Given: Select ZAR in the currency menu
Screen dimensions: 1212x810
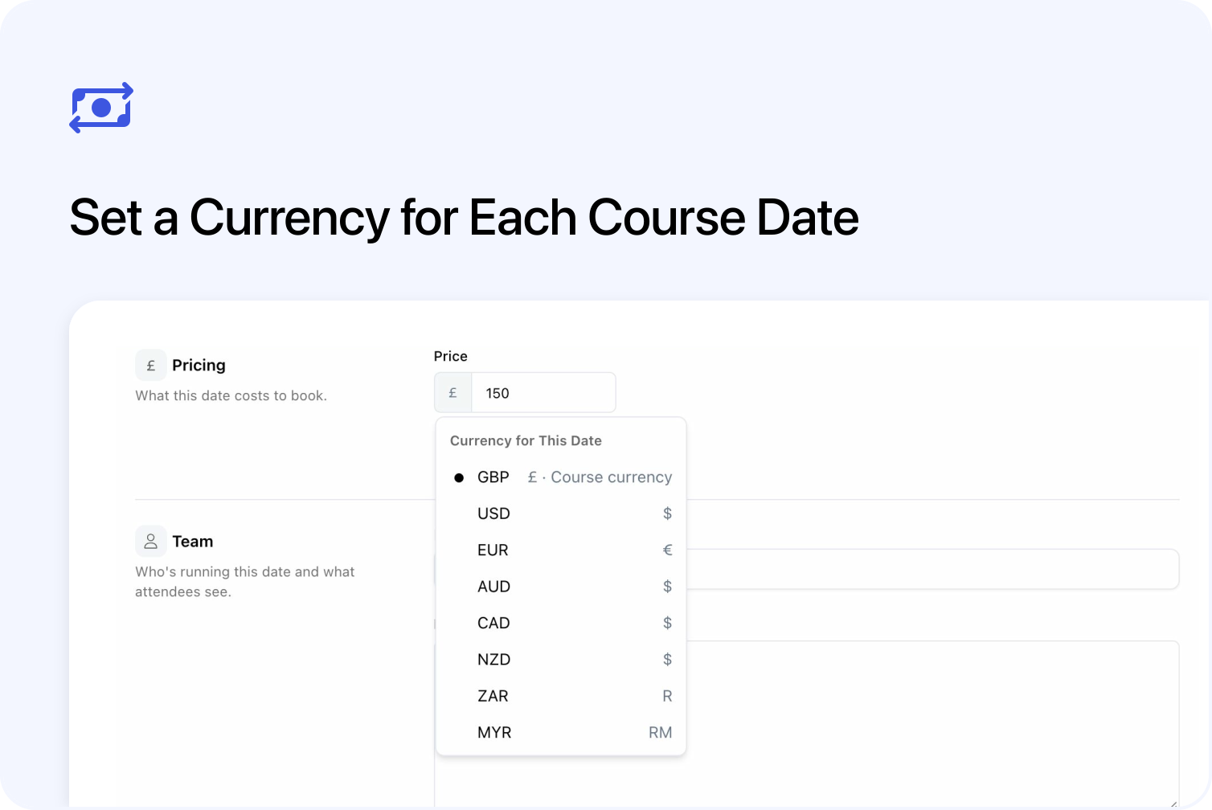Looking at the screenshot, I should [x=561, y=696].
